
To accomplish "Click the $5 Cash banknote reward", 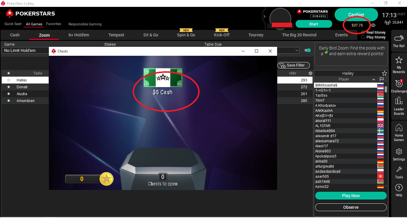I will tap(163, 78).
